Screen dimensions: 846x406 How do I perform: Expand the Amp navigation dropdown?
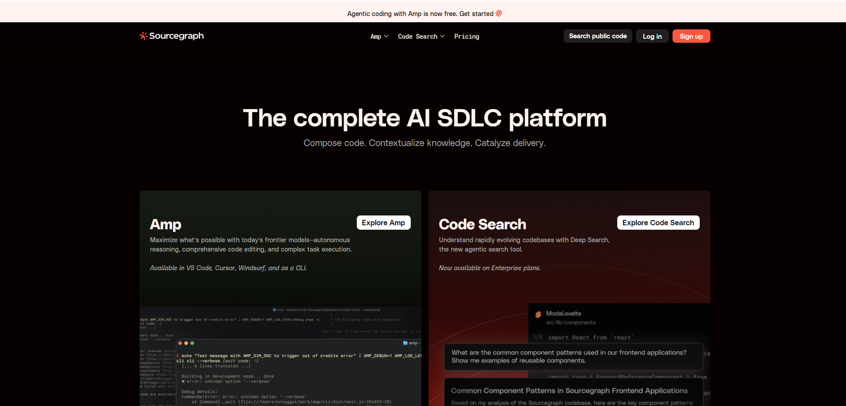(379, 37)
